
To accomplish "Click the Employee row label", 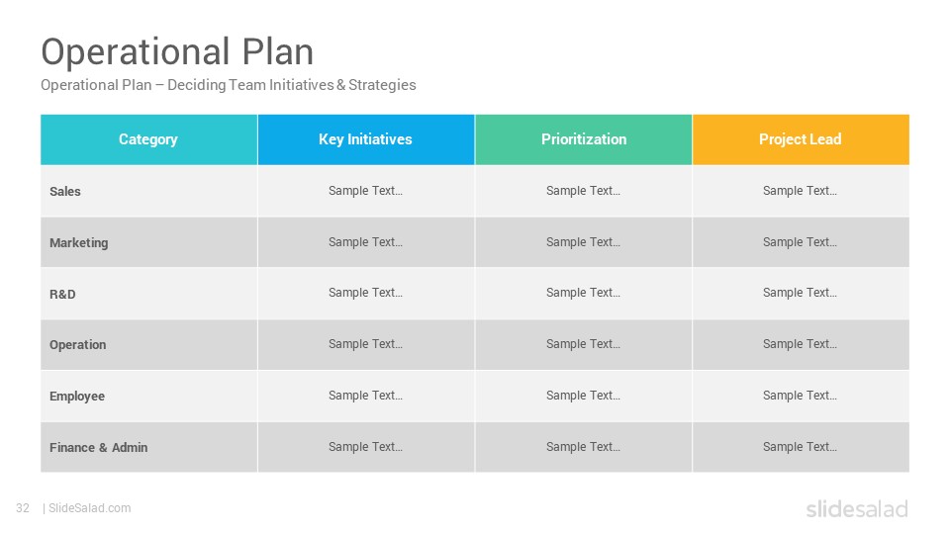I will 77,397.
